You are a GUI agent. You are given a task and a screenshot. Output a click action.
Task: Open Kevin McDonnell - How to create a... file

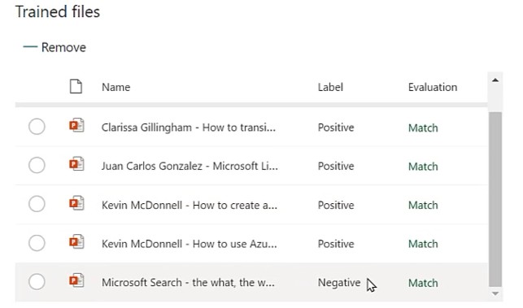click(x=190, y=206)
